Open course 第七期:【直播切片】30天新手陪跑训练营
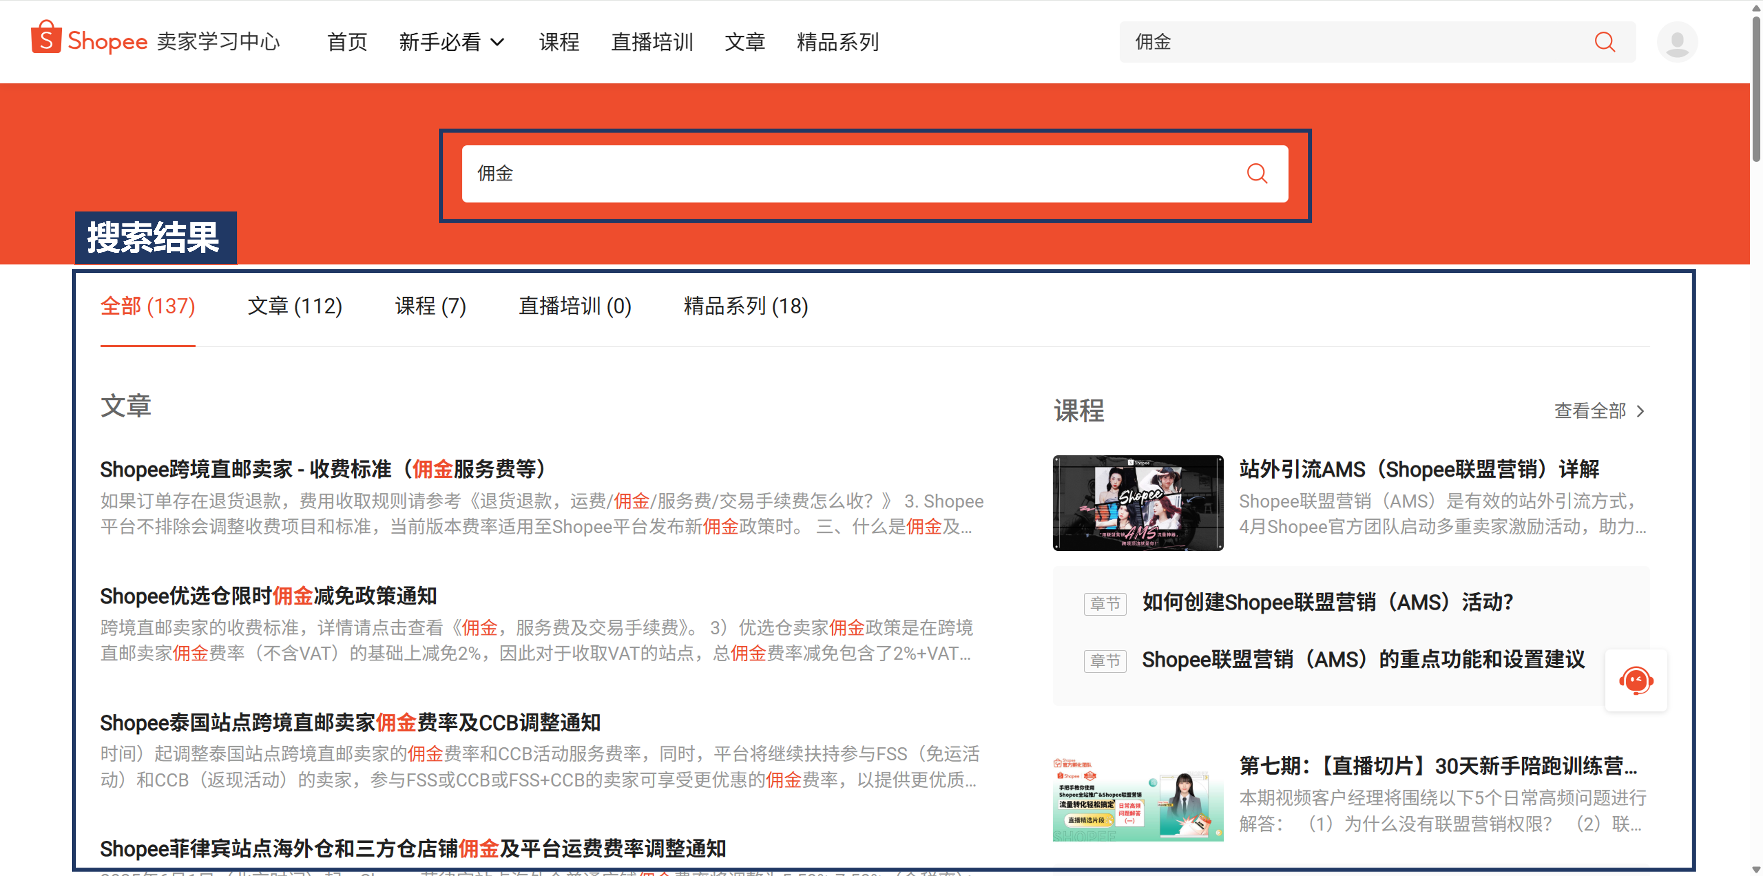1763x876 pixels. (1438, 766)
